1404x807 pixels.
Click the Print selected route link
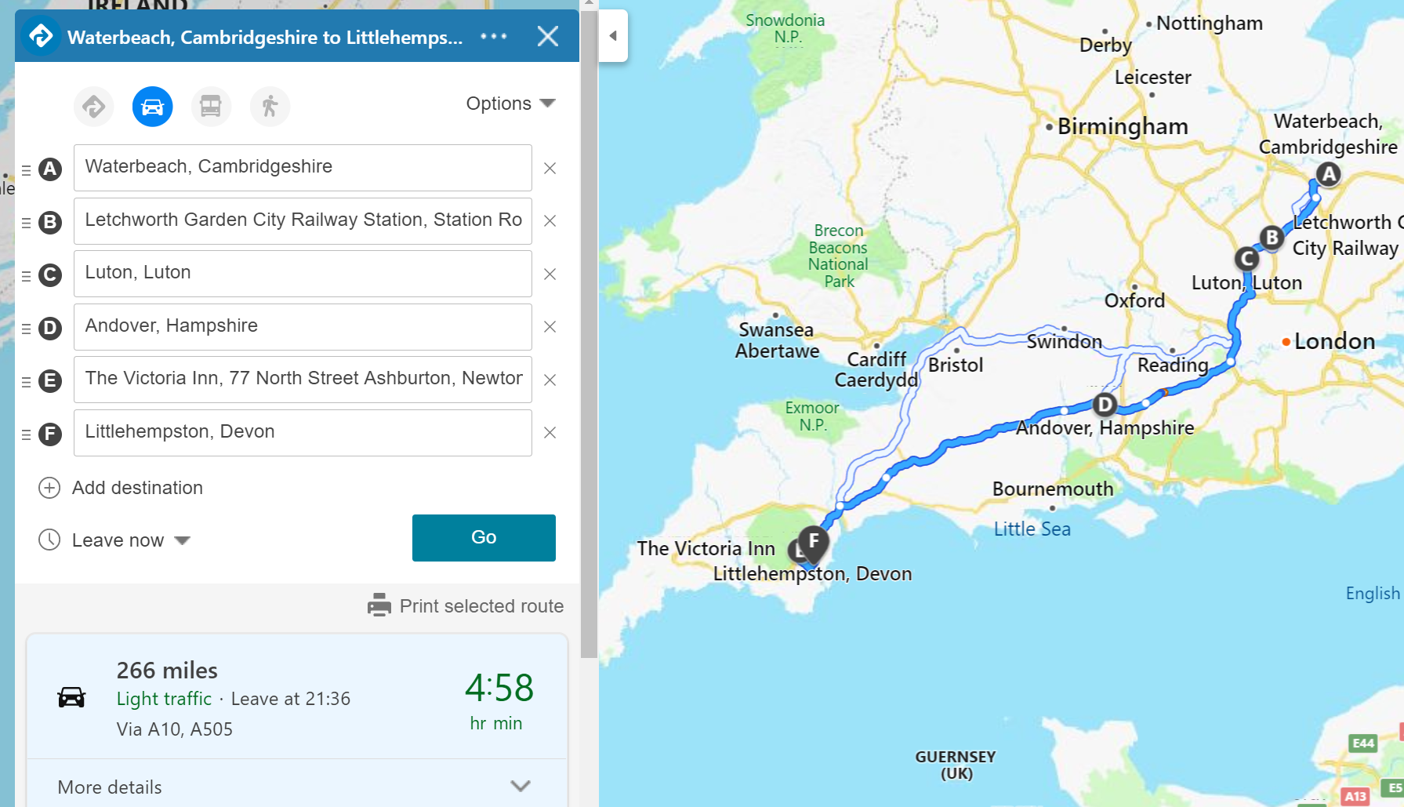click(481, 606)
